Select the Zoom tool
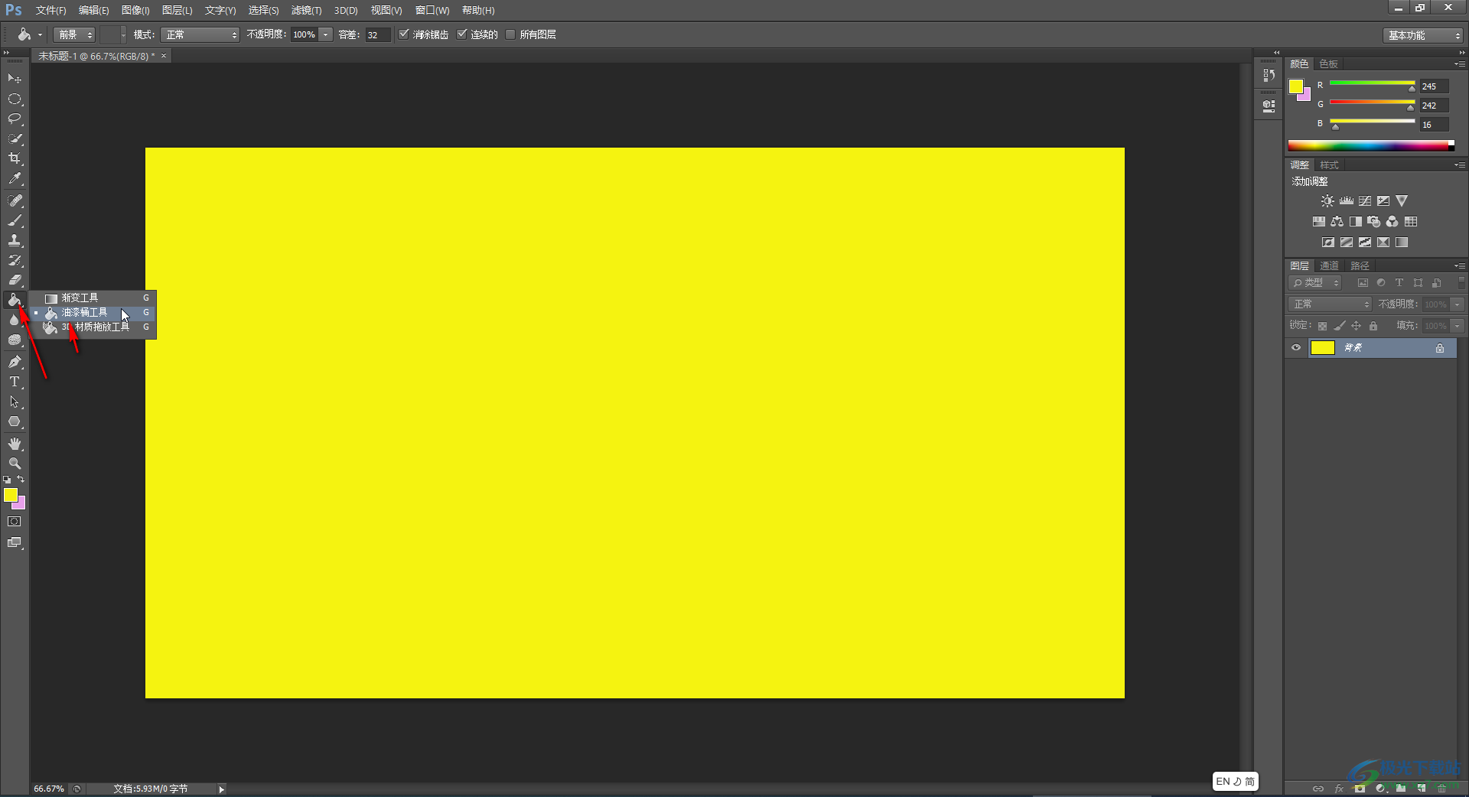 pyautogui.click(x=15, y=464)
